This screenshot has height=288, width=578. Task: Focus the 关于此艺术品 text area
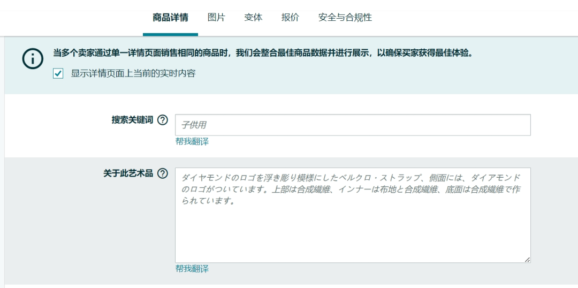coord(353,215)
